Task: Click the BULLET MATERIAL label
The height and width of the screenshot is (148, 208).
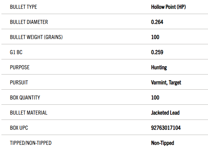Action: tap(29, 113)
